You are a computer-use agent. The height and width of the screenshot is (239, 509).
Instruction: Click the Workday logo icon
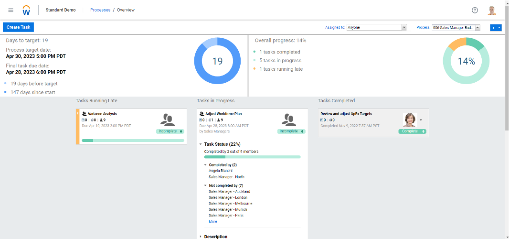click(x=26, y=10)
